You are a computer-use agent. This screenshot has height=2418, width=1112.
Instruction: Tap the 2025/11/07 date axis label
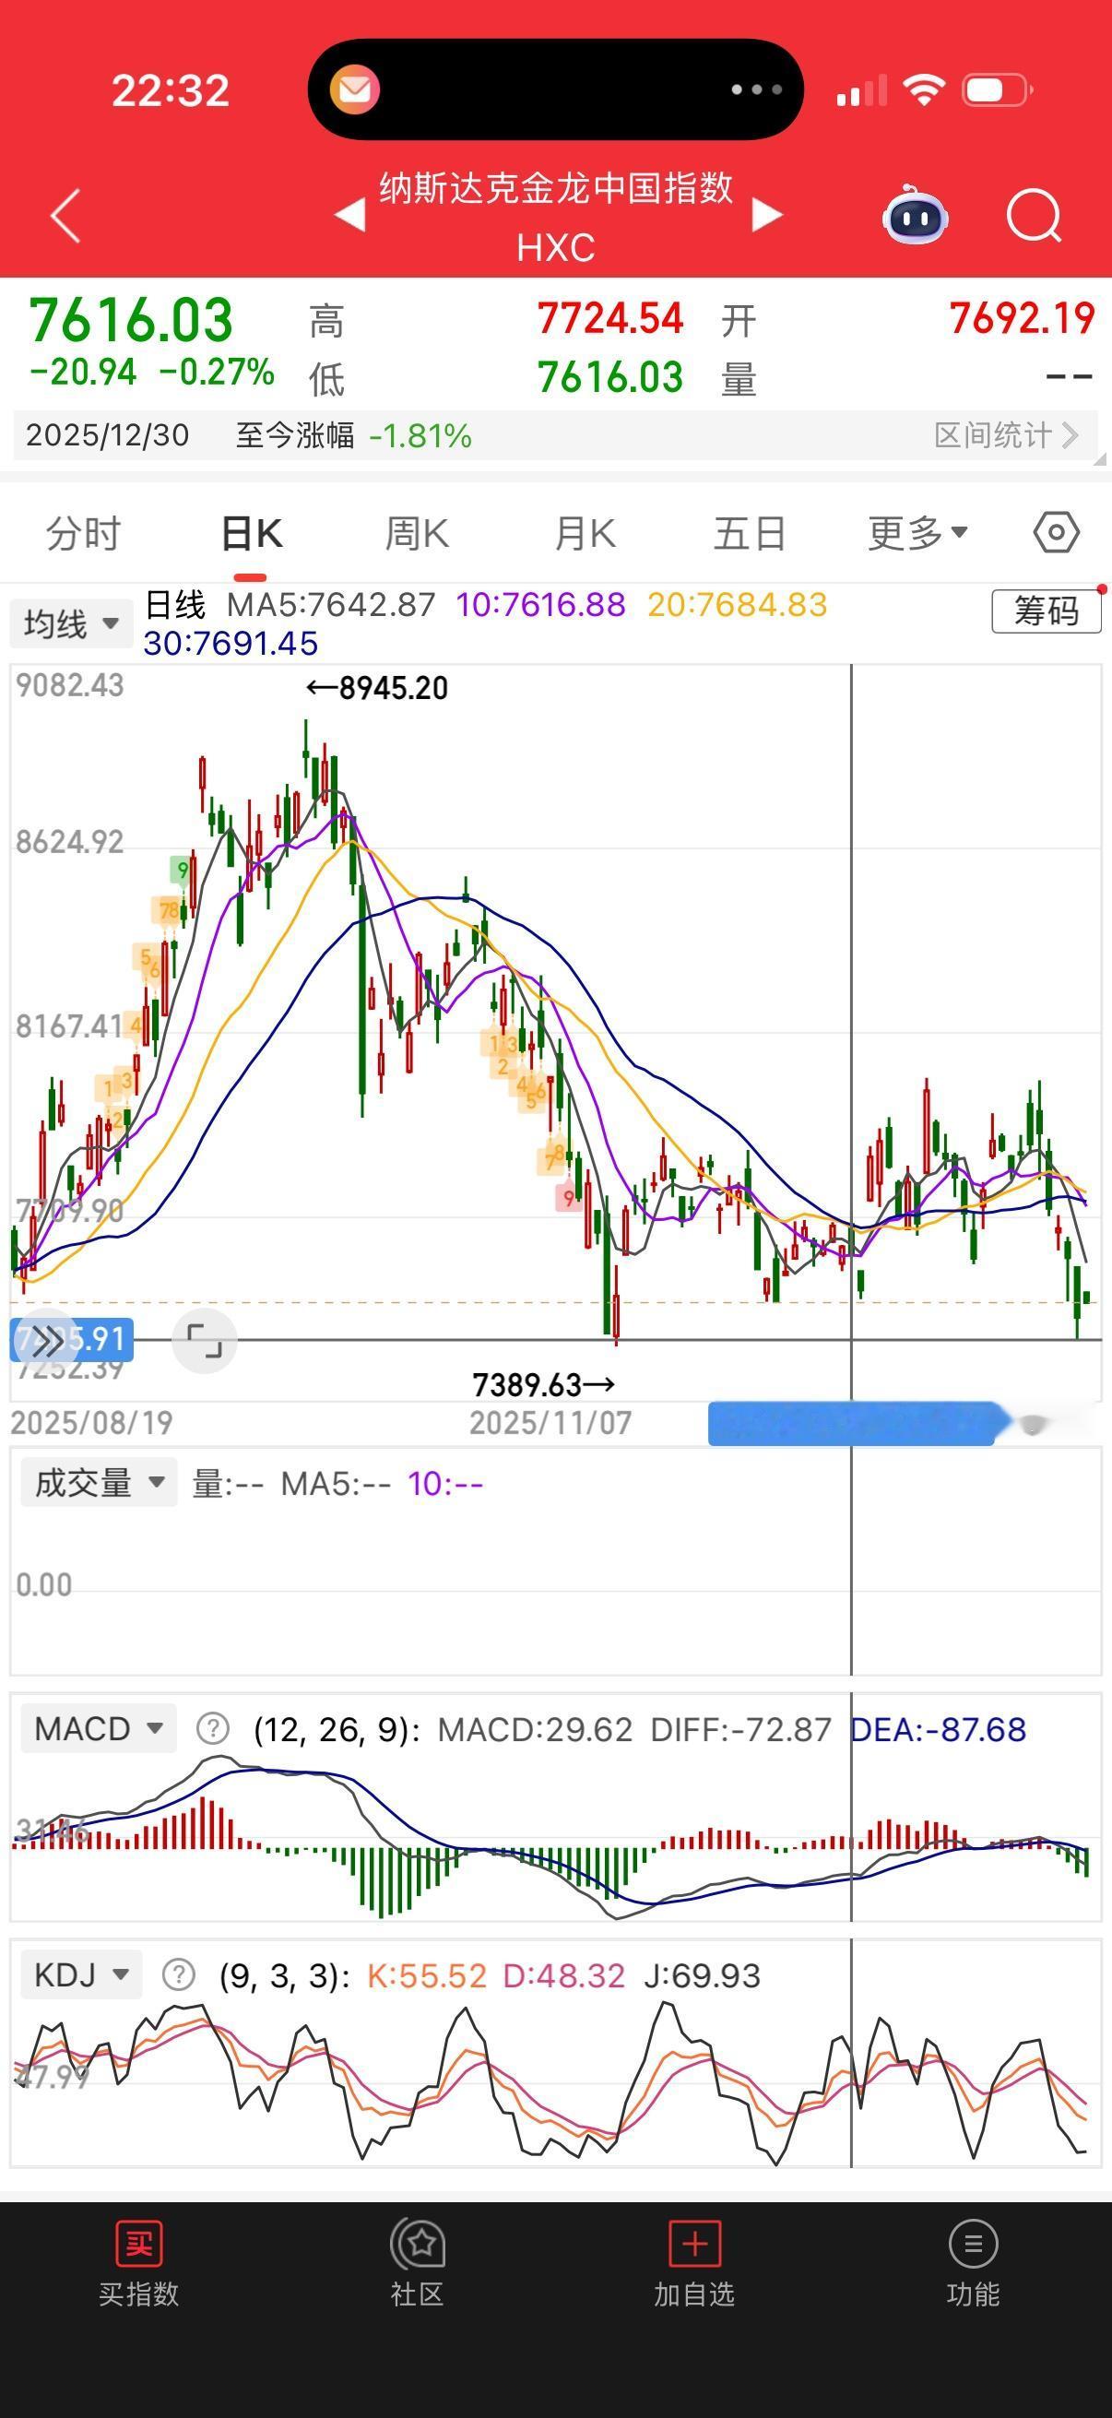(x=550, y=1423)
